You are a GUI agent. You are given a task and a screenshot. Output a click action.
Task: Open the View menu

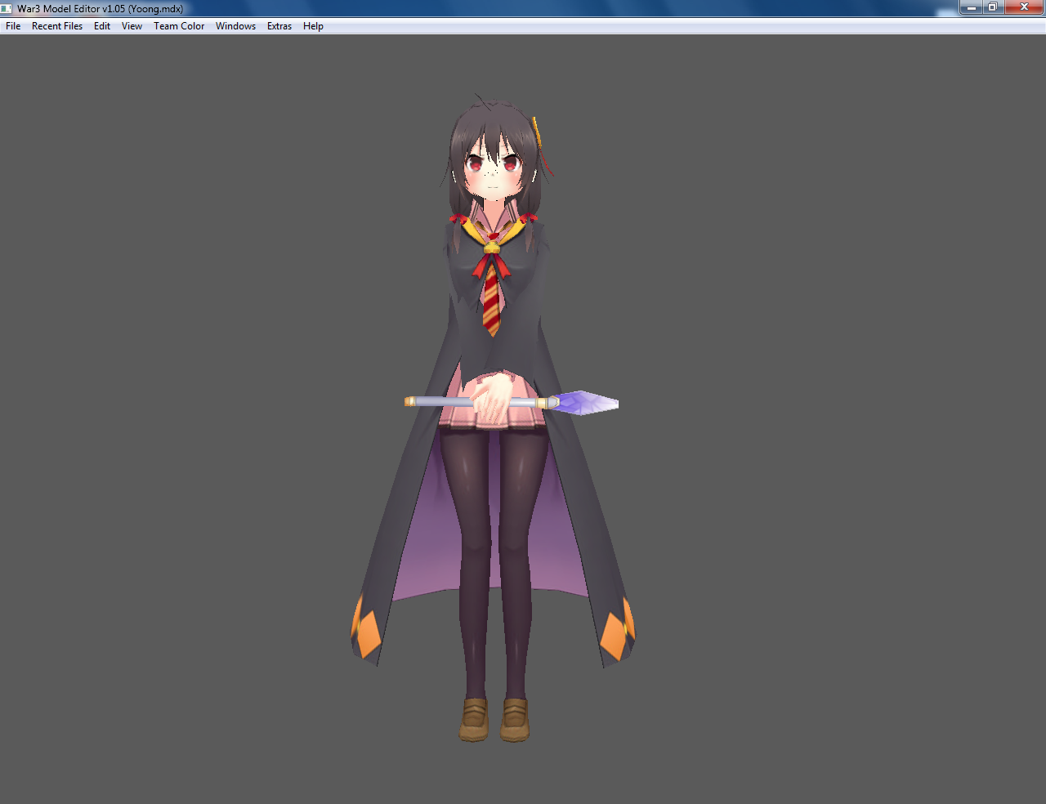[132, 26]
